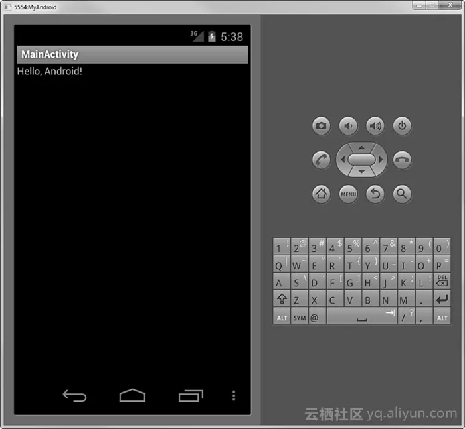Click the D-pad left arrow
Image resolution: width=465 pixels, height=429 pixels.
click(343, 160)
